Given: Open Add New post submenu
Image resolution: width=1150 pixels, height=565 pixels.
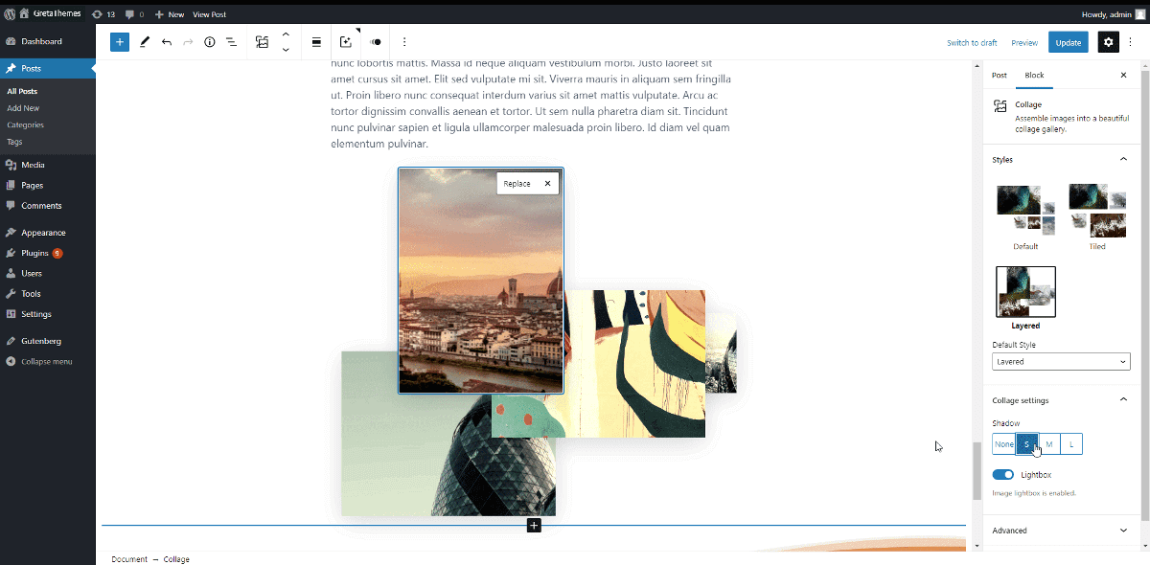Looking at the screenshot, I should click(x=23, y=108).
